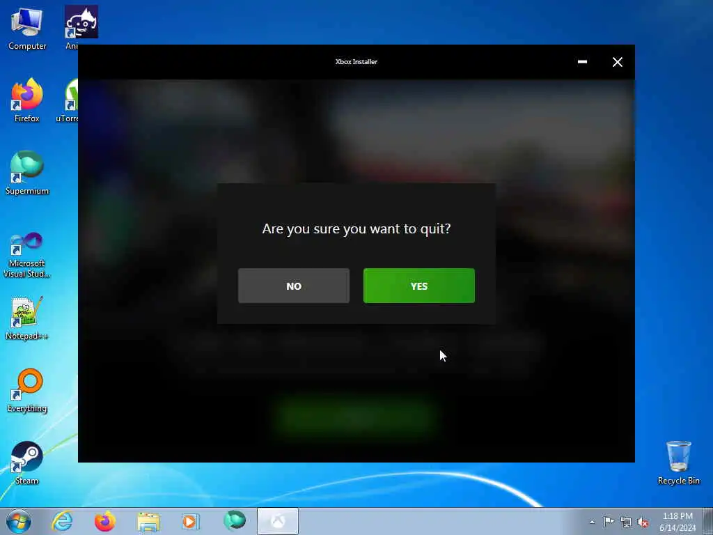Open Windows Explorer from the taskbar

(x=148, y=521)
